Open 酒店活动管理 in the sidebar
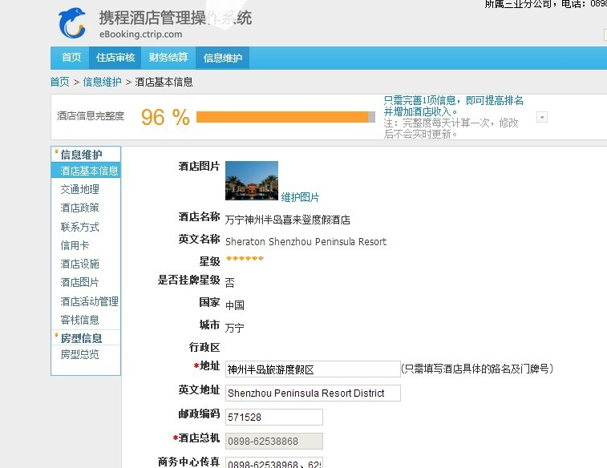 pyautogui.click(x=90, y=301)
